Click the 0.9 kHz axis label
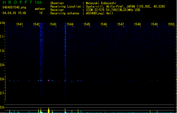177x113 pixels. click(x=2, y=65)
